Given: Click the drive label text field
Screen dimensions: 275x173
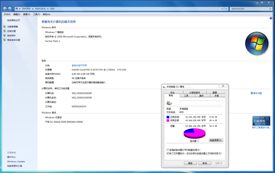Looking at the screenshot, I should click(x=201, y=102).
